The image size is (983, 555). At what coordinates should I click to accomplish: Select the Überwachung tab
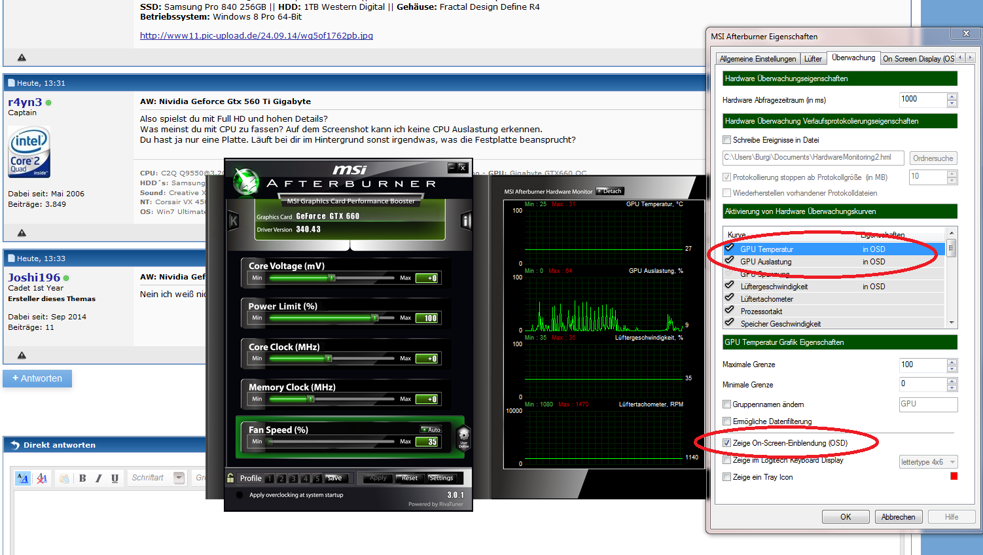(x=853, y=58)
